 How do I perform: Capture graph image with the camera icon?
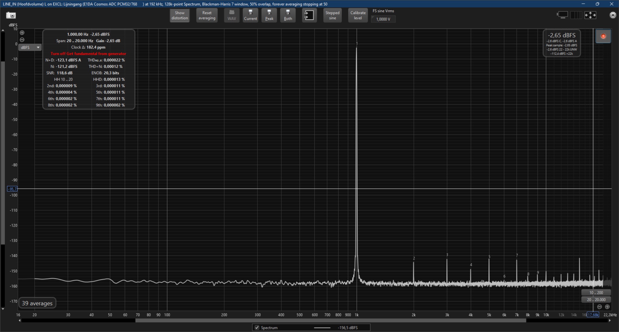click(11, 15)
